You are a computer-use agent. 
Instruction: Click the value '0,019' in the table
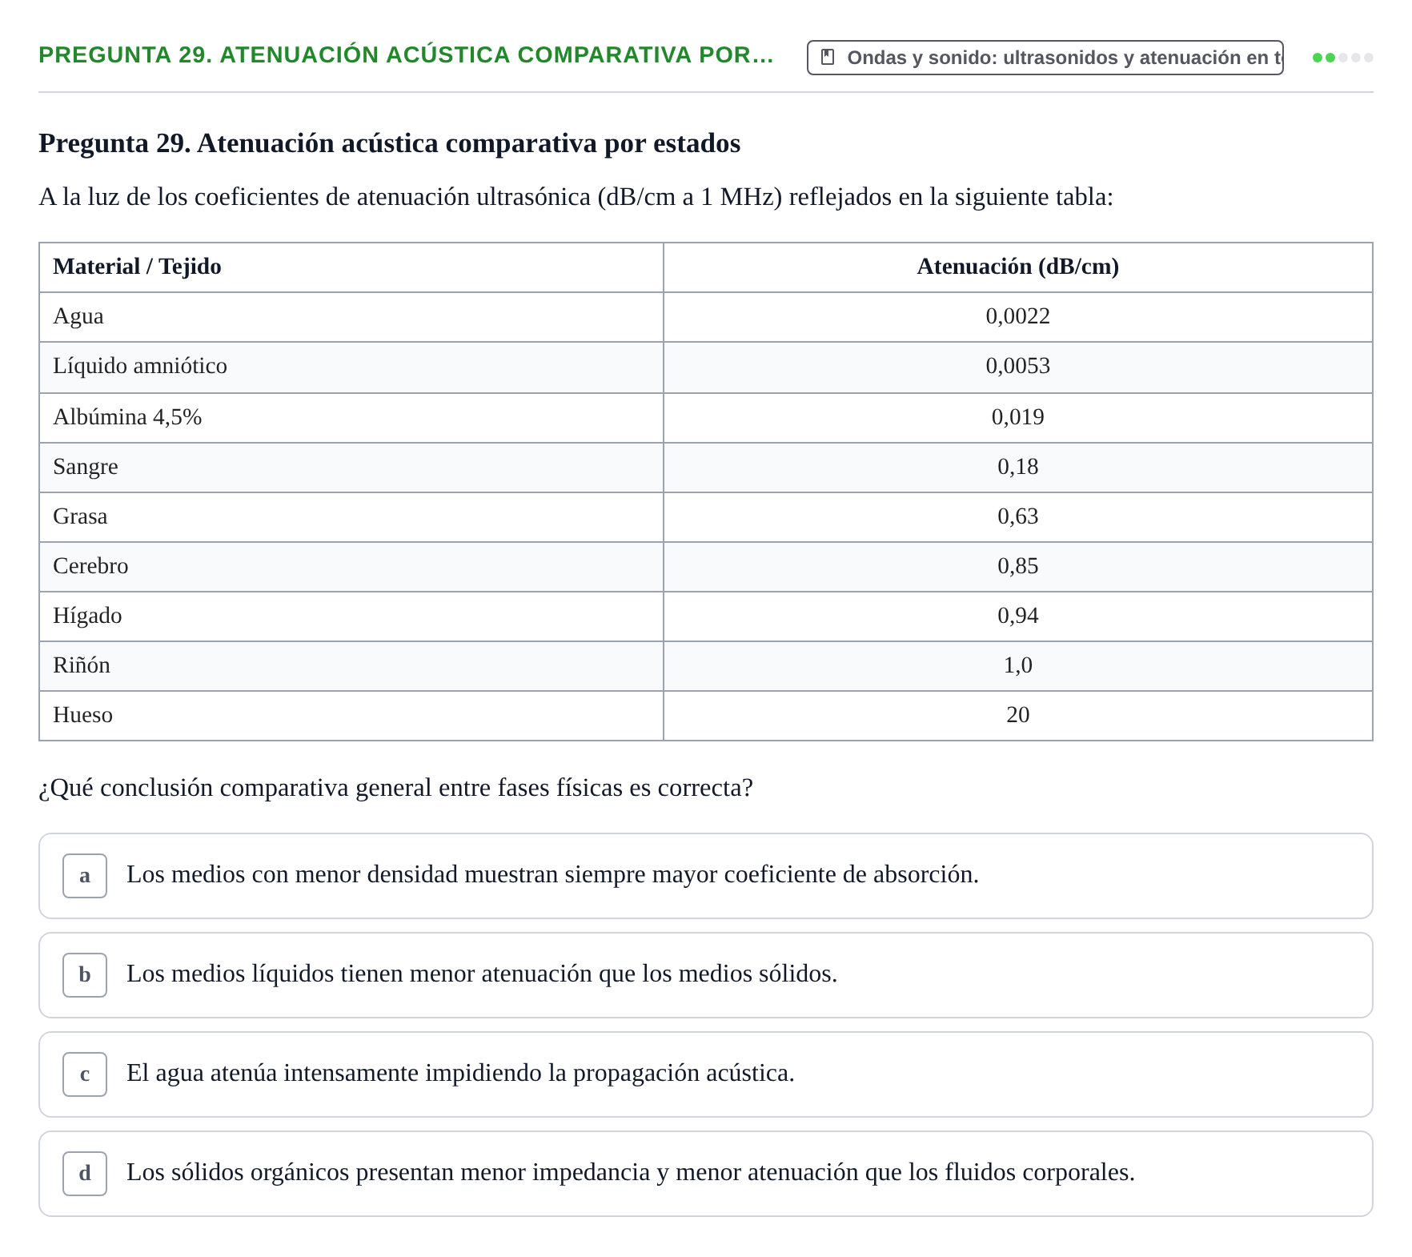pos(1017,417)
